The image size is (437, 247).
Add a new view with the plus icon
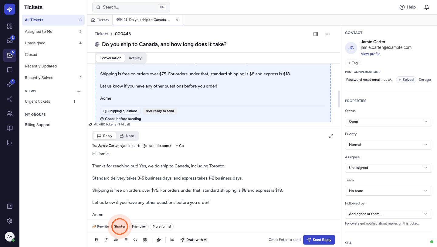coord(79,91)
